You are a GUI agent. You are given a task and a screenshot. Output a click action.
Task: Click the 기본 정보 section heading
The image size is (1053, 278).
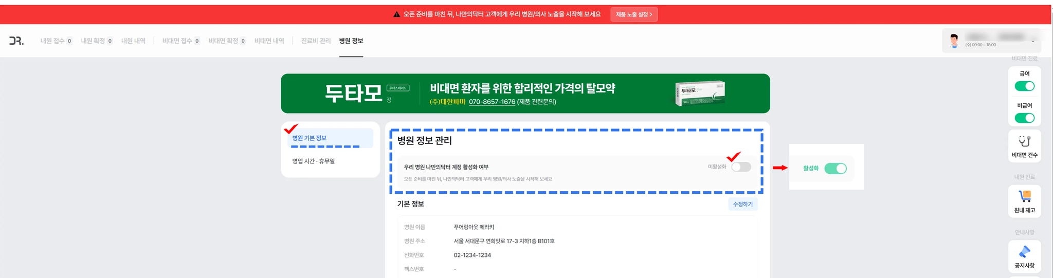pyautogui.click(x=410, y=204)
